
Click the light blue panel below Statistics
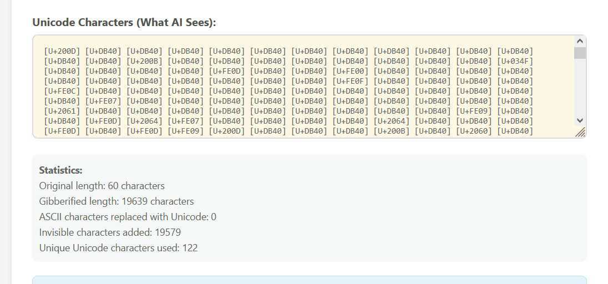pyautogui.click(x=309, y=280)
